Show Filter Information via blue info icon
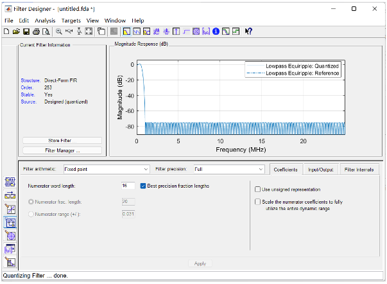This screenshot has width=387, height=284. click(216, 31)
